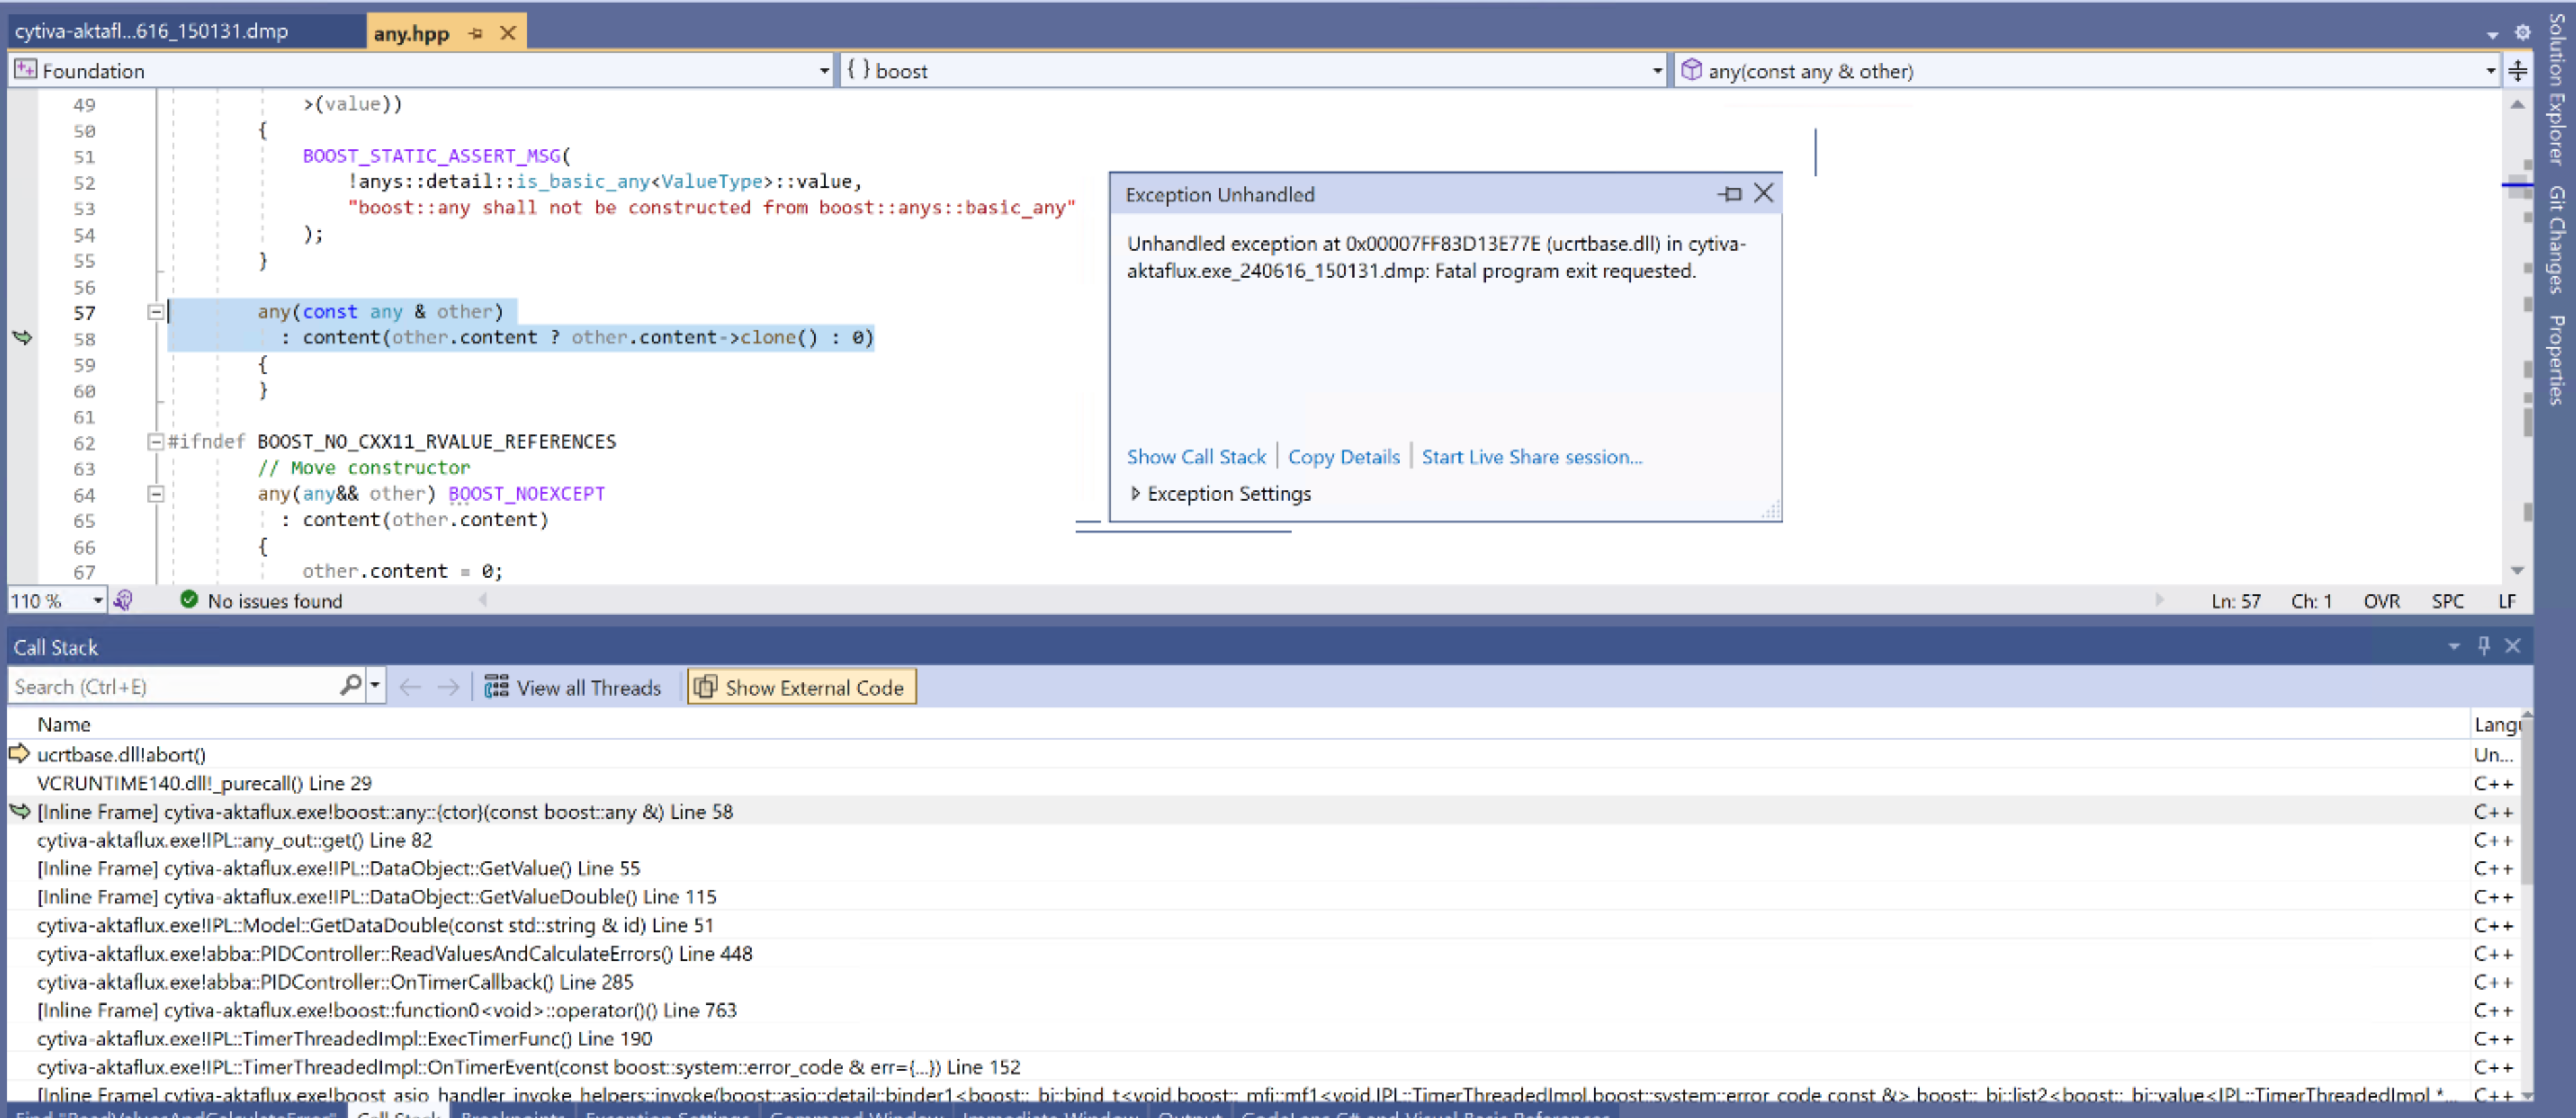Toggle OVR overwrite mode in status strip
This screenshot has width=2576, height=1118.
point(2381,601)
